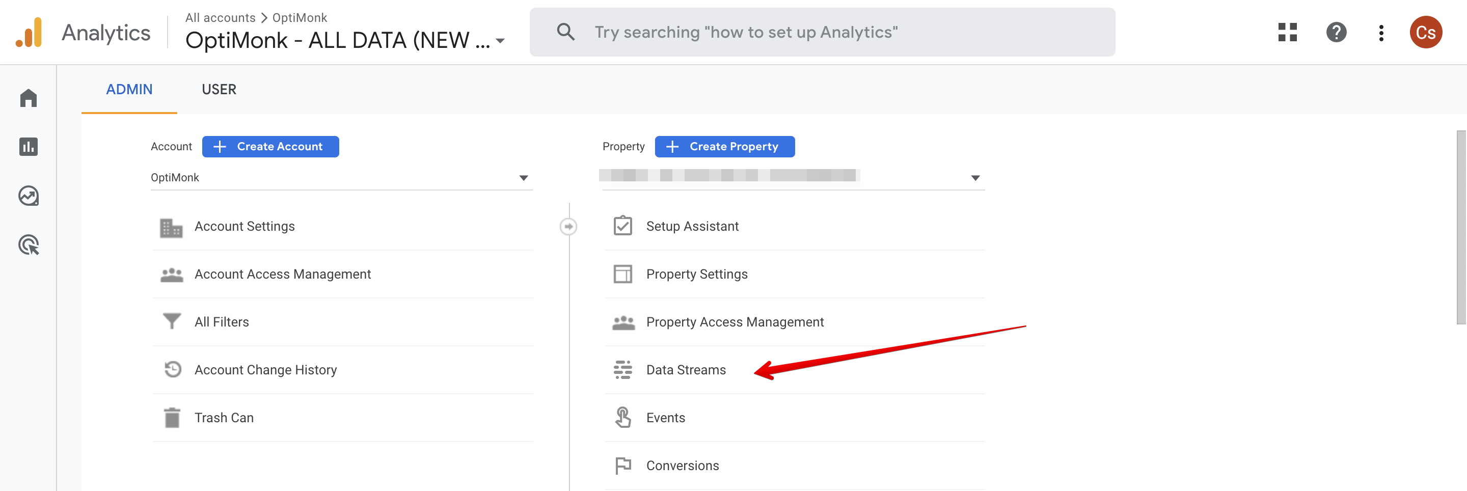Click the Google Analytics logo

pos(29,33)
